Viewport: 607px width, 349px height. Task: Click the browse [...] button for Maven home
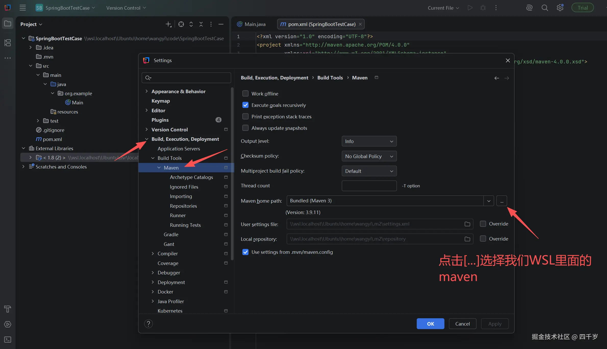[x=502, y=201]
